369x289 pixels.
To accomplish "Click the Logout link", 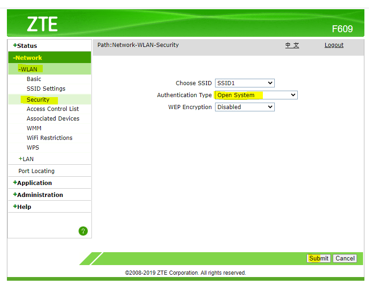I will [334, 45].
